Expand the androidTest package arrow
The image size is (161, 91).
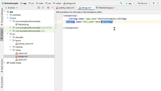[x=10, y=28]
